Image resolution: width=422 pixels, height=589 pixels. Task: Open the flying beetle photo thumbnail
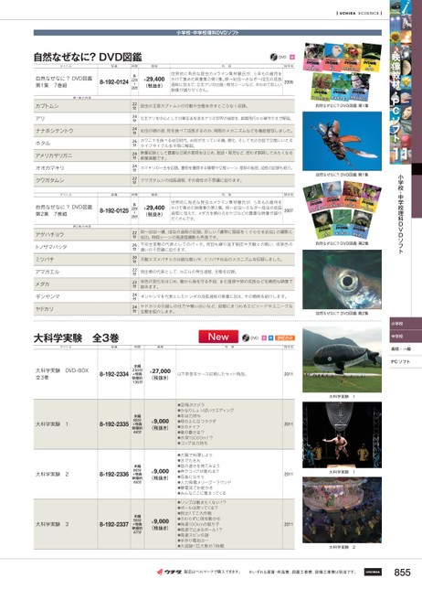point(343,141)
